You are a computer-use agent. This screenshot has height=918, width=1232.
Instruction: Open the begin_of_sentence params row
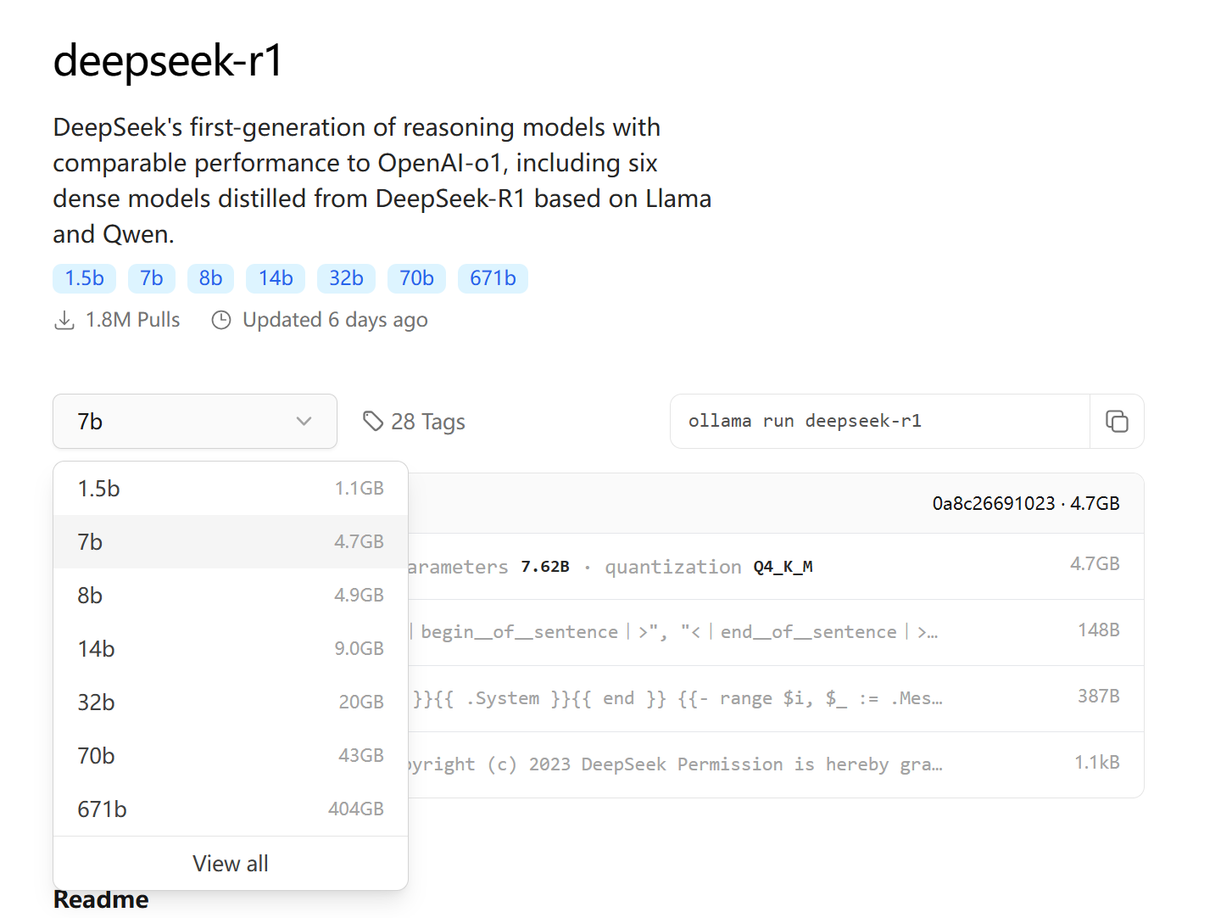(776, 632)
